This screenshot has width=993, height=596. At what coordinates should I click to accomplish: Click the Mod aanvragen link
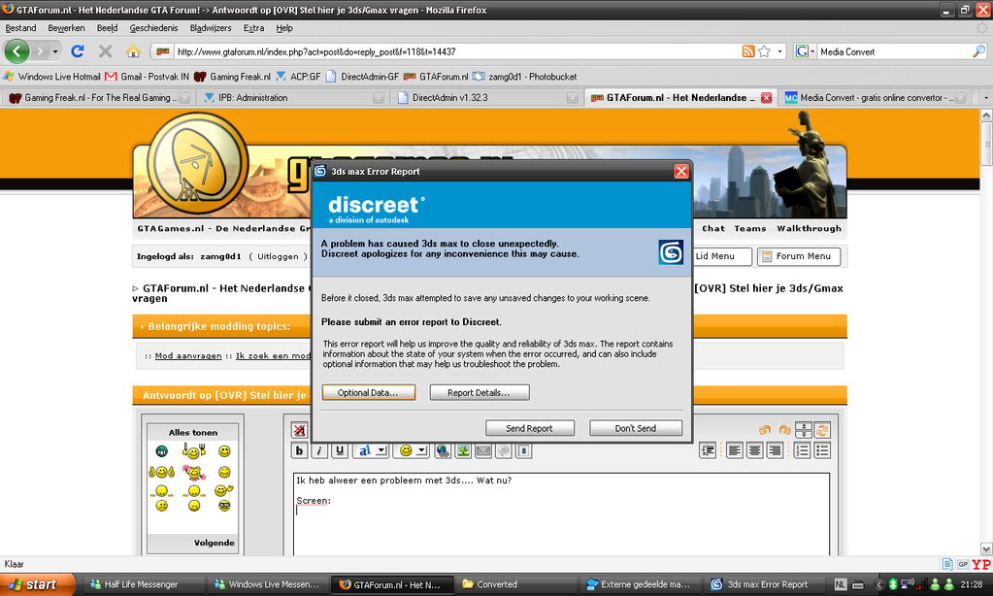pos(188,356)
